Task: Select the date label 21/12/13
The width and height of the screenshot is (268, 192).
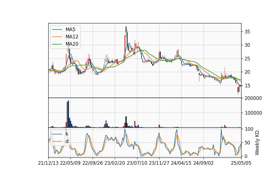Action: pos(48,163)
